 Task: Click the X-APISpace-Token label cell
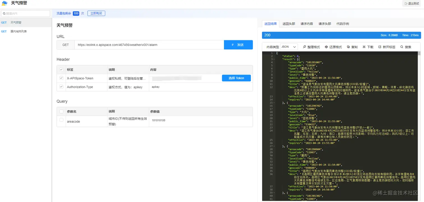[x=80, y=78]
